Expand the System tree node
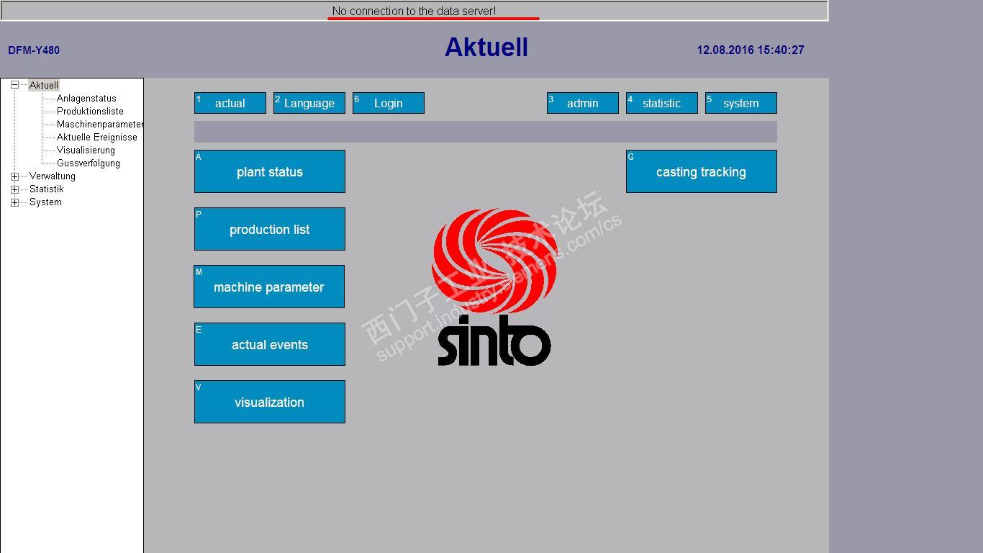 pos(14,202)
